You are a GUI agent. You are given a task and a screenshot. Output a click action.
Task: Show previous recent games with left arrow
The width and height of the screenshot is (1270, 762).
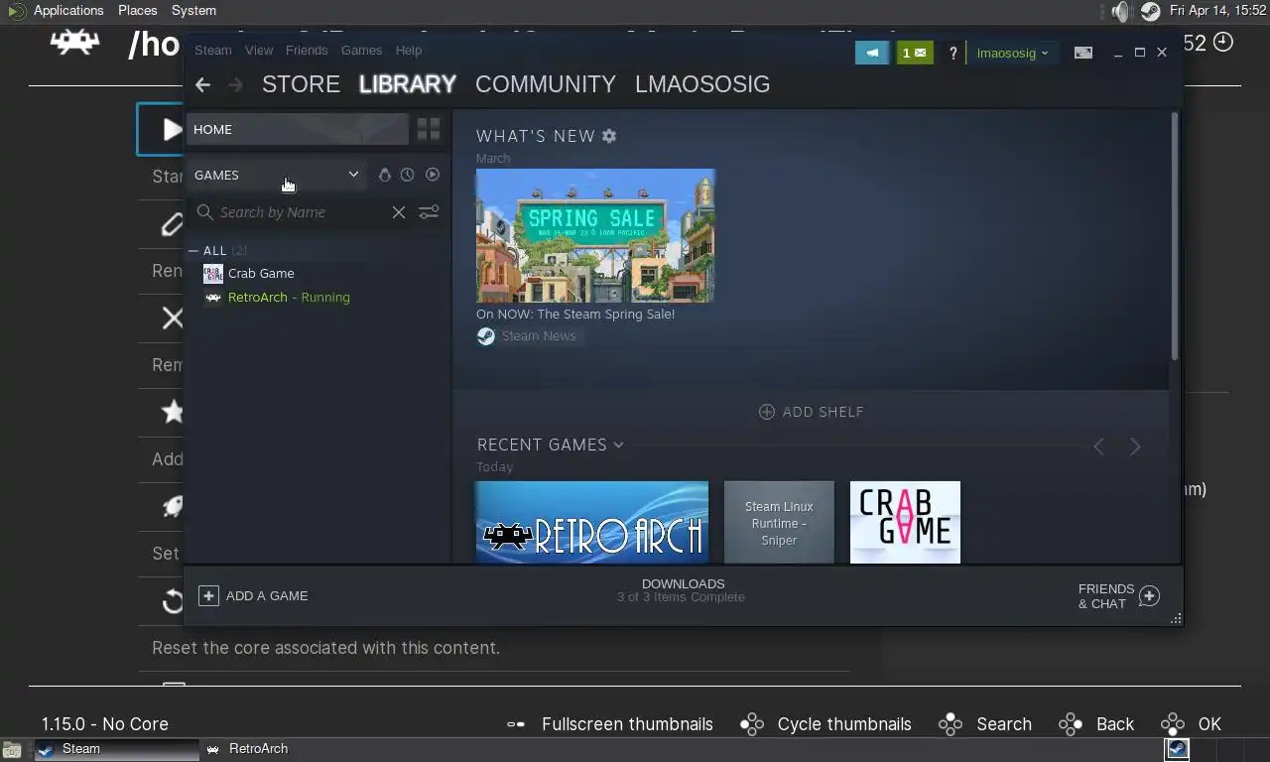point(1098,447)
